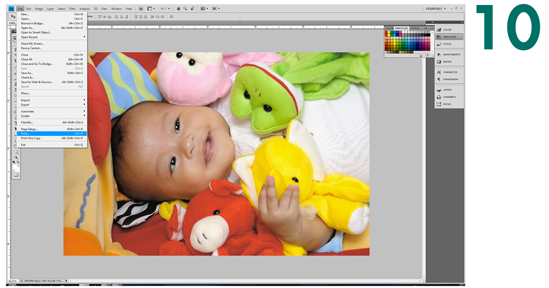Open the zoom level dropdown showing 66.7
Viewport: 549px width, 288px height.
click(x=165, y=9)
